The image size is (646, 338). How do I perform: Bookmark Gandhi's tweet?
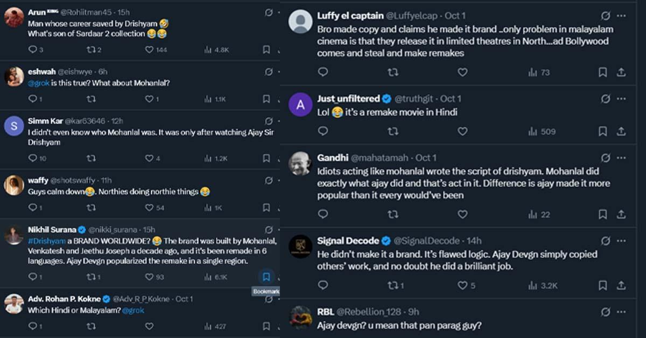pyautogui.click(x=603, y=214)
